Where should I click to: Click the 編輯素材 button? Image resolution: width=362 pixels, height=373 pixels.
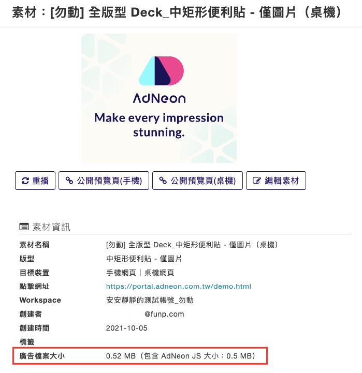pyautogui.click(x=276, y=181)
